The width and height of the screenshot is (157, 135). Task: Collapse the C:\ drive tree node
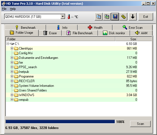point(8,44)
